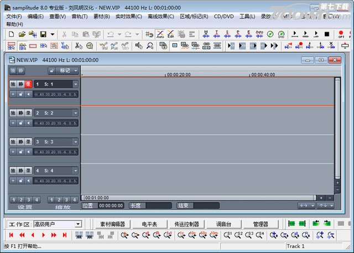Viewport: 354px width, 253px height.
Task: Open the 素材编辑器 panel button
Action: tap(113, 224)
